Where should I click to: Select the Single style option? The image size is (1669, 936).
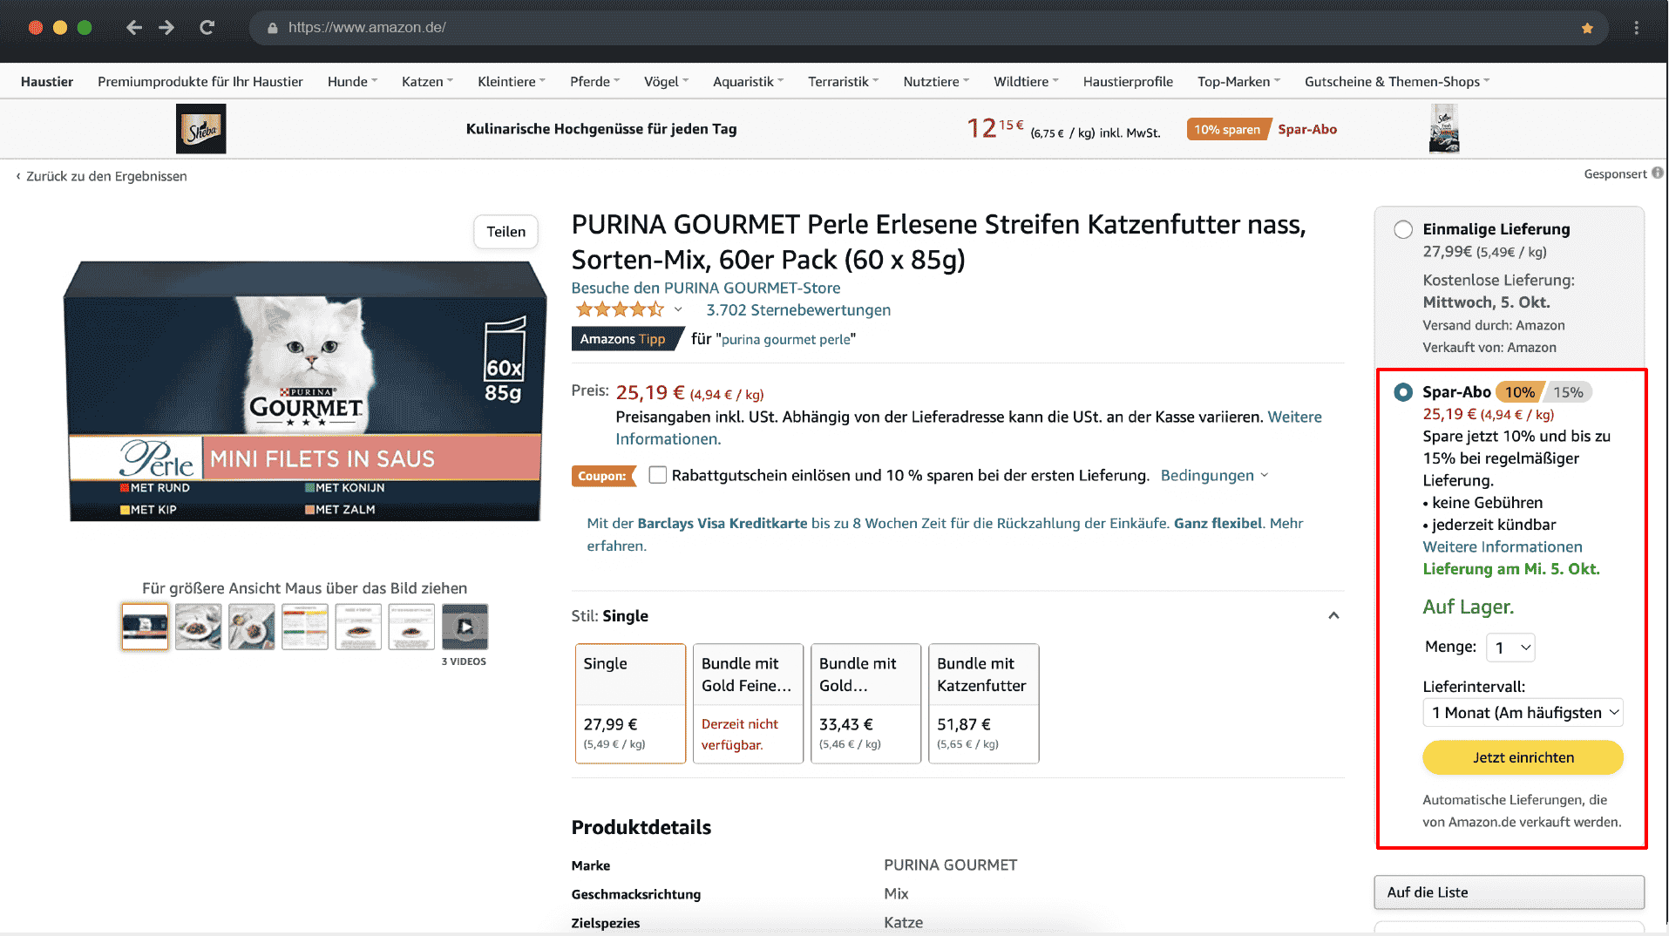tap(630, 703)
